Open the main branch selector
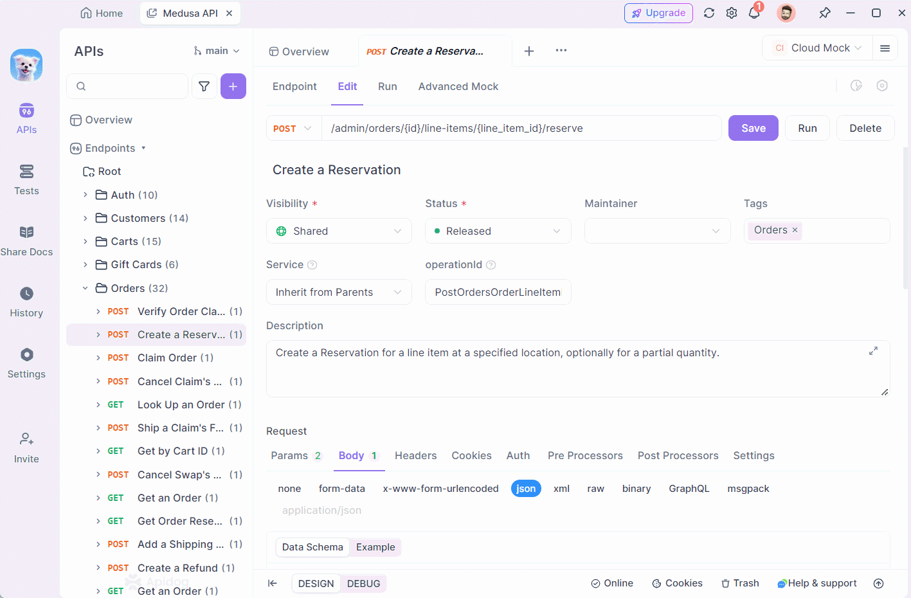This screenshot has width=911, height=598. pyautogui.click(x=217, y=51)
